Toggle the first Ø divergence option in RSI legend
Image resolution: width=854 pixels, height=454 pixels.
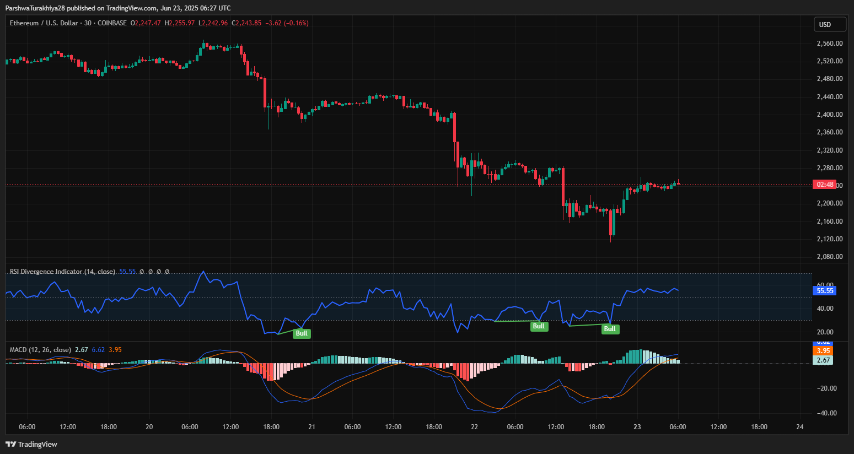click(142, 272)
